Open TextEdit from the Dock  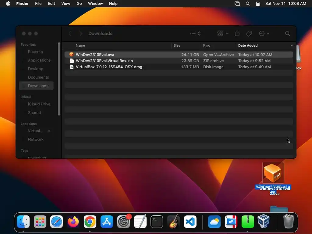tap(140, 222)
